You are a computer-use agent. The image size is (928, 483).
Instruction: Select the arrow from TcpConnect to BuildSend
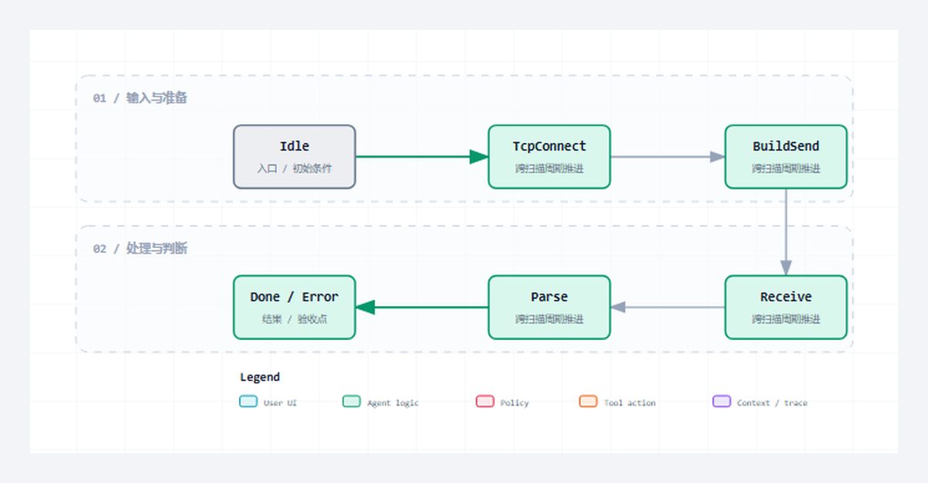click(x=667, y=157)
